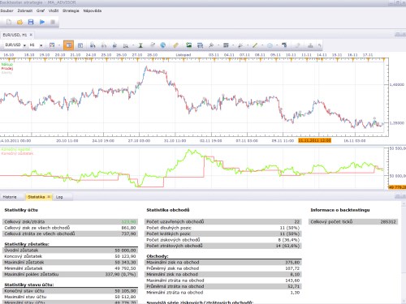Click the highlighted 11.11.2011 12:00 time label
This screenshot has height=304, width=406.
pyautogui.click(x=314, y=140)
